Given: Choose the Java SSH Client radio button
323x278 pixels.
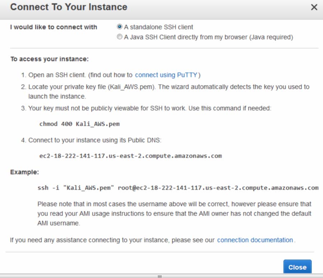Looking at the screenshot, I should [x=120, y=37].
